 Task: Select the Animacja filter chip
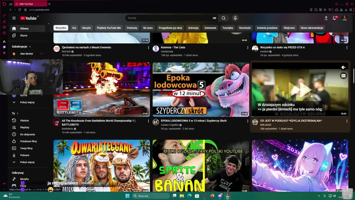coord(193,28)
